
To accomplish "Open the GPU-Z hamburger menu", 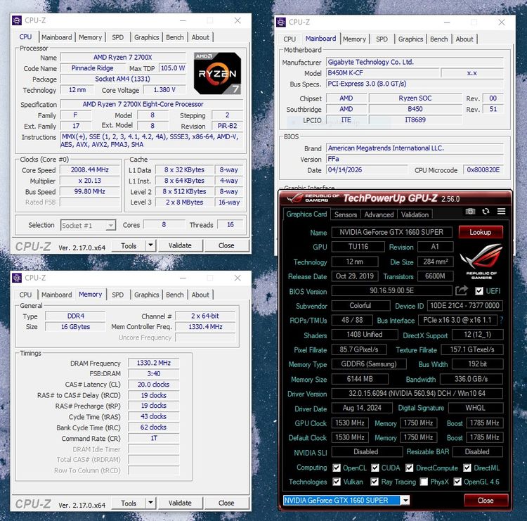I will 501,211.
